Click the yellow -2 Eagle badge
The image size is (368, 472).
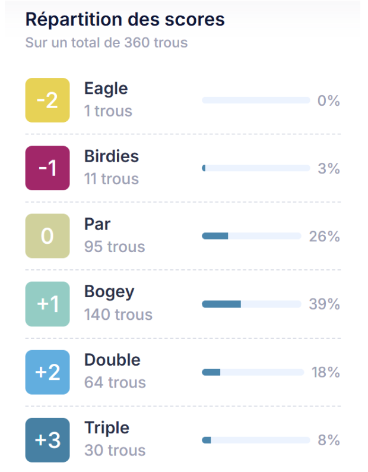pyautogui.click(x=47, y=100)
